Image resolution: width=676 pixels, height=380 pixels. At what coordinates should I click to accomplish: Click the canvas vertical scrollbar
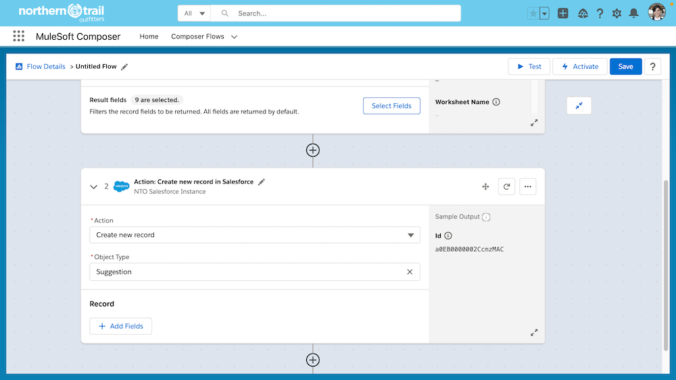(666, 266)
